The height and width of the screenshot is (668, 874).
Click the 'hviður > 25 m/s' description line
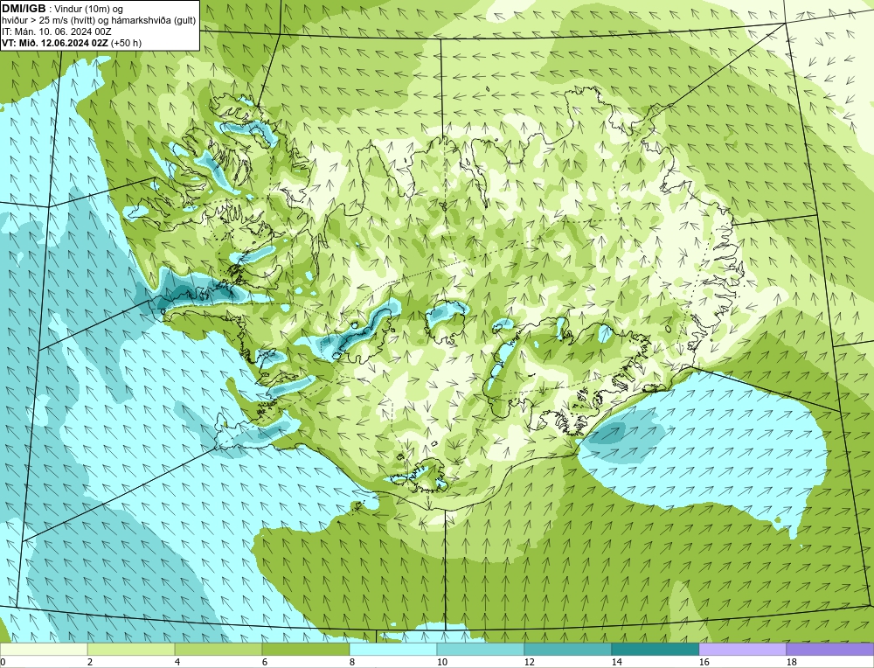click(100, 21)
